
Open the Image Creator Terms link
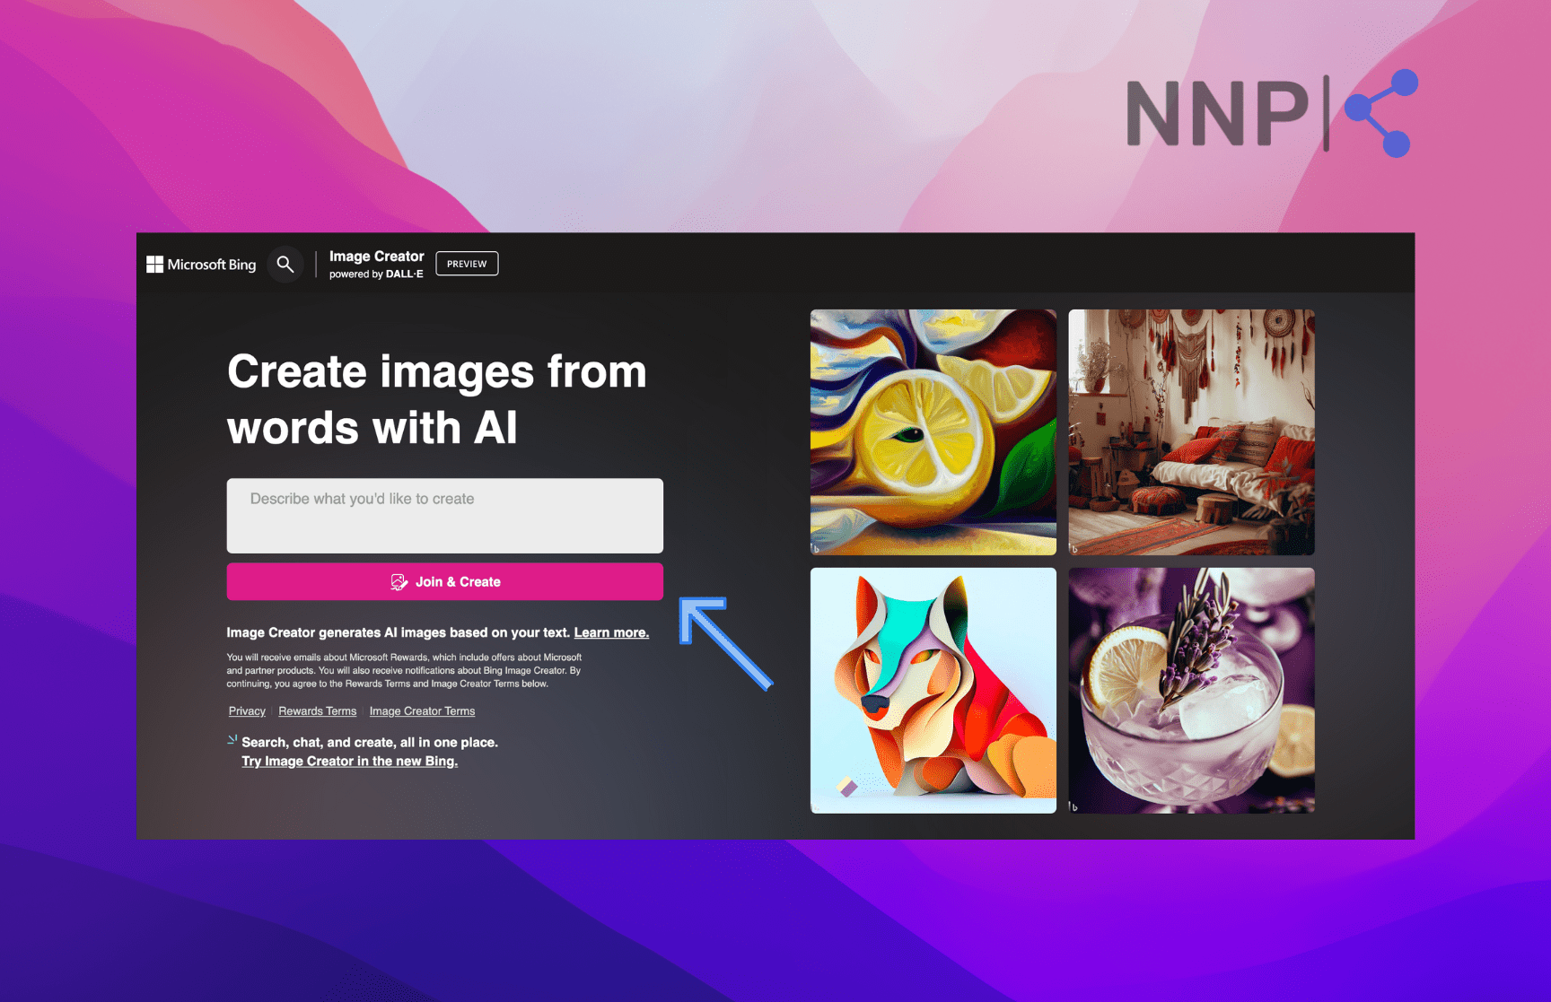pos(422,711)
